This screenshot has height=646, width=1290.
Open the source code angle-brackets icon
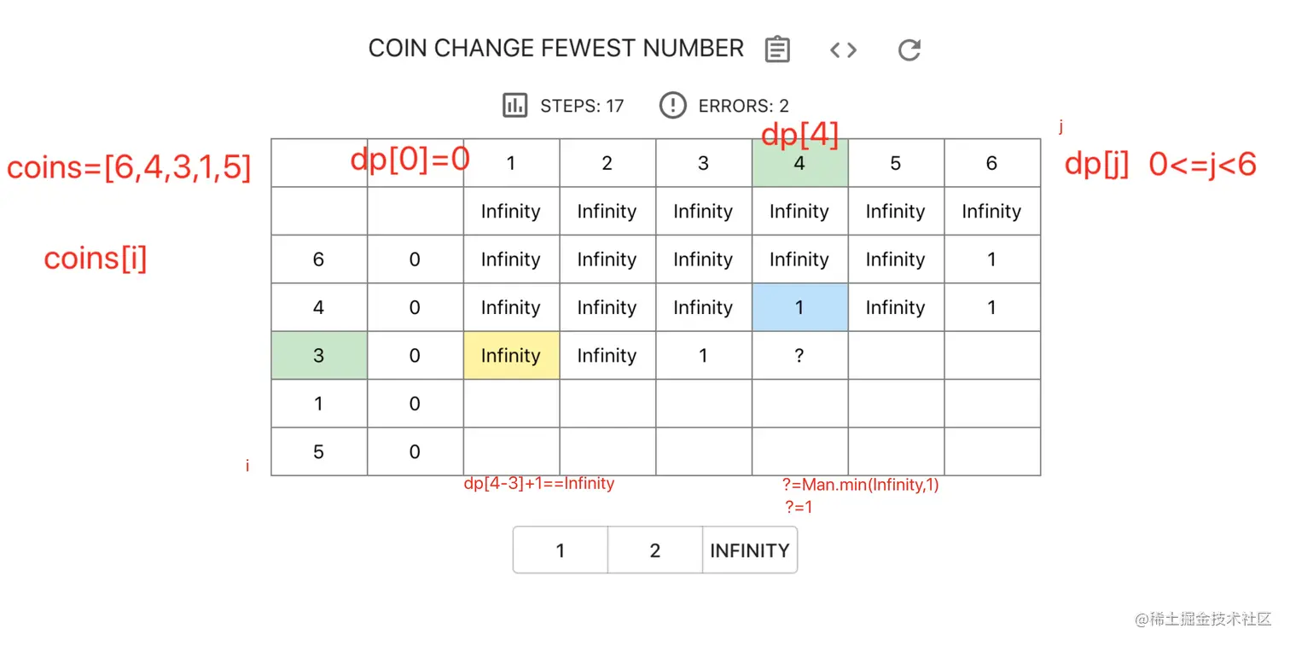(843, 49)
